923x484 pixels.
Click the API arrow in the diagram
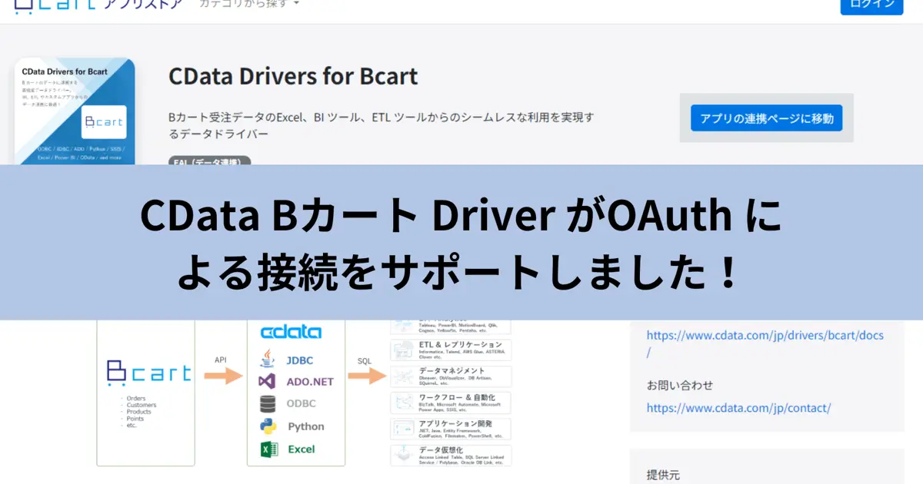click(223, 376)
